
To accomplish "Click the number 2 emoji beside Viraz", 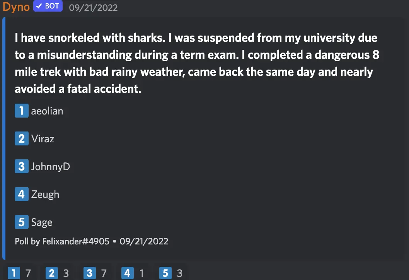I will pos(21,138).
